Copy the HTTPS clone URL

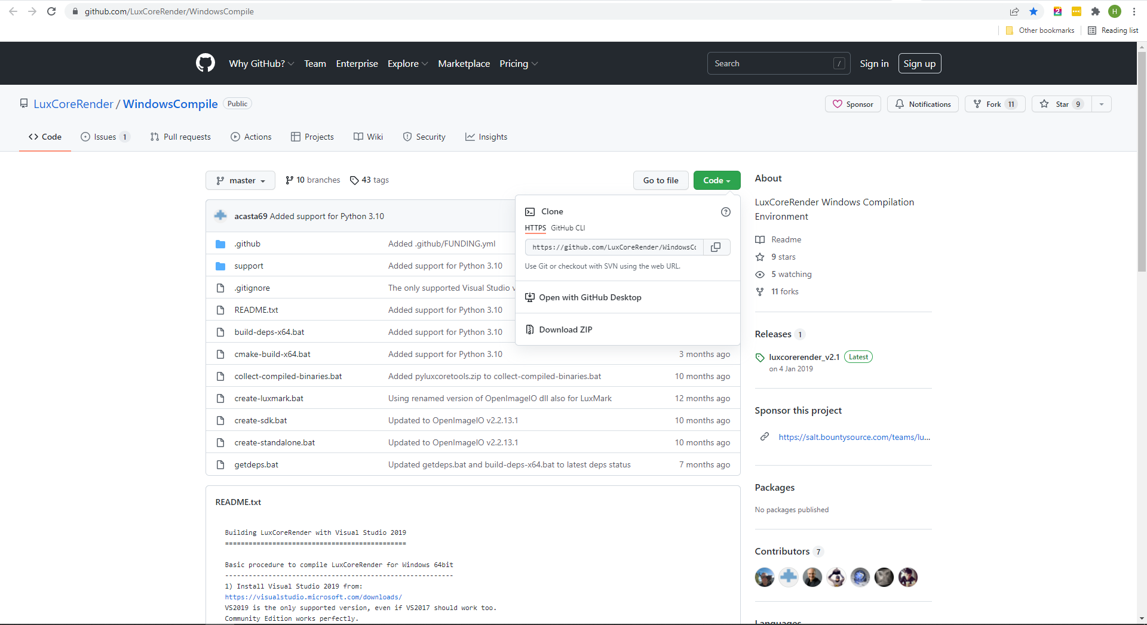tap(716, 247)
